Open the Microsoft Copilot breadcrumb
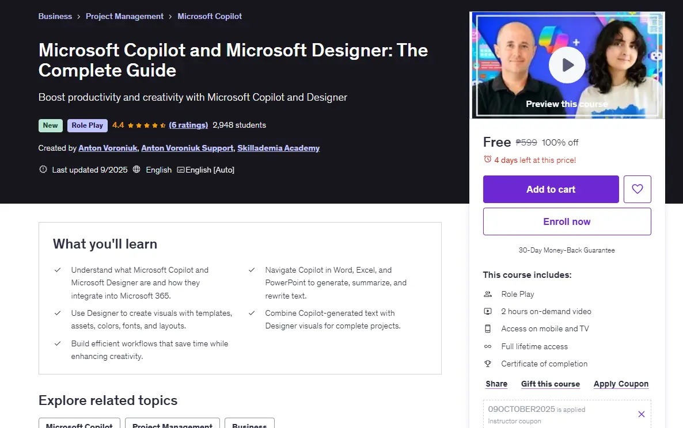 pos(210,16)
